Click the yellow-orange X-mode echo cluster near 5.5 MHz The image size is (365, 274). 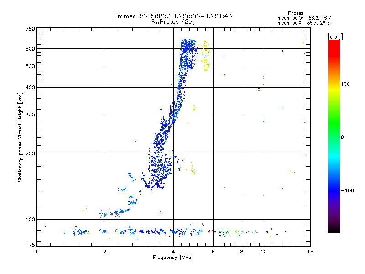(x=205, y=55)
